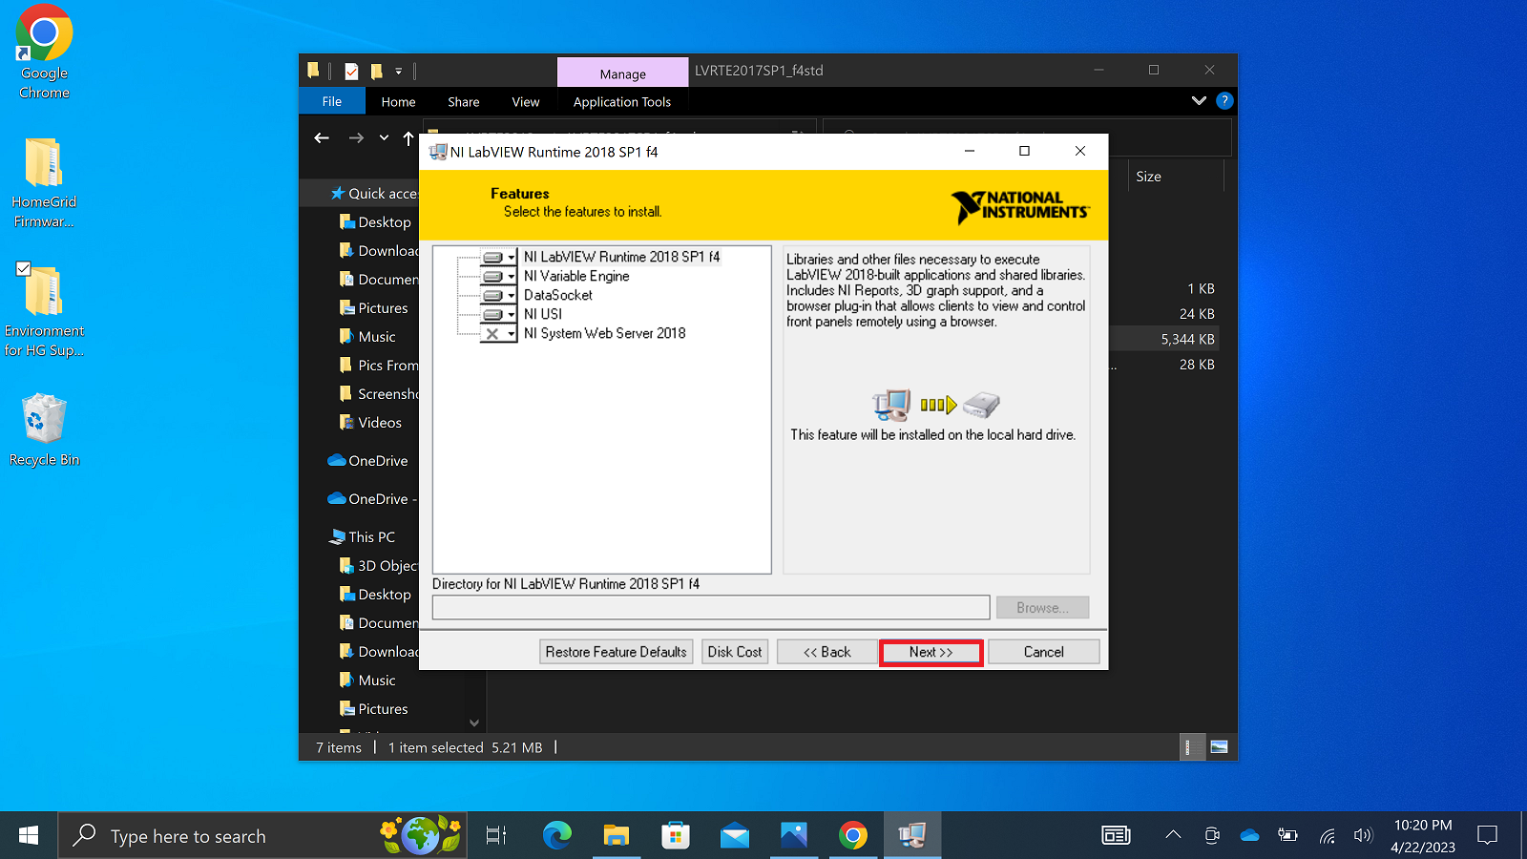Open the Application Tools tab
This screenshot has height=859, width=1527.
click(x=622, y=101)
